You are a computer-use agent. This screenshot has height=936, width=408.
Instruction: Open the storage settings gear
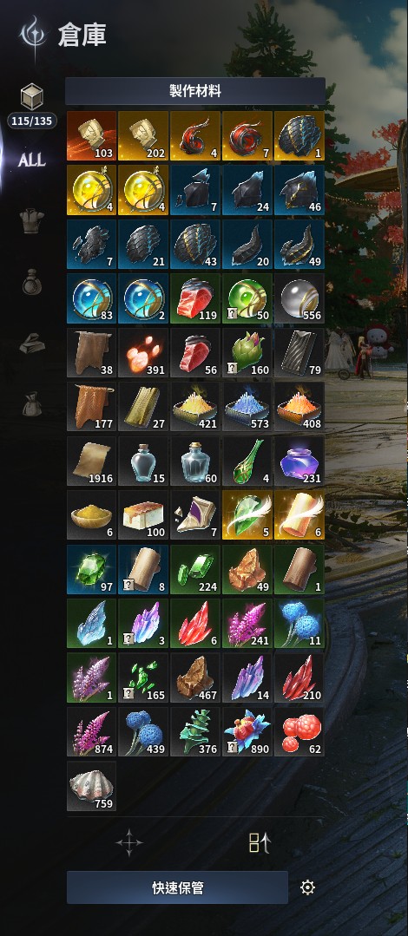tap(307, 887)
